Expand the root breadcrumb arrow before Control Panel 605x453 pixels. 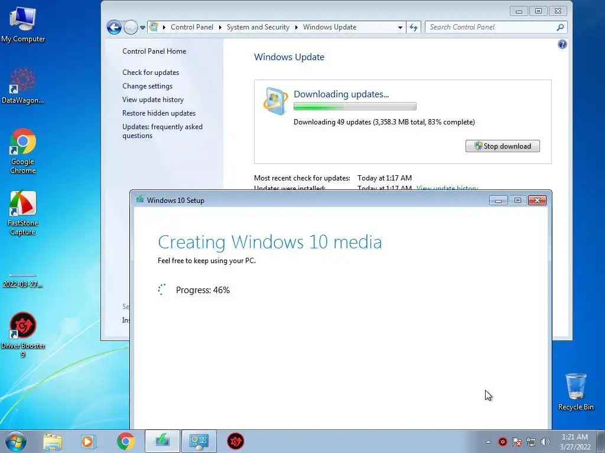[164, 27]
